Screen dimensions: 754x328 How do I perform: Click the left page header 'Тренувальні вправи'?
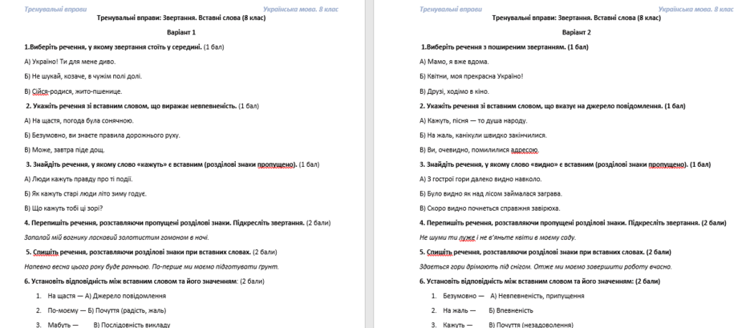click(x=55, y=9)
